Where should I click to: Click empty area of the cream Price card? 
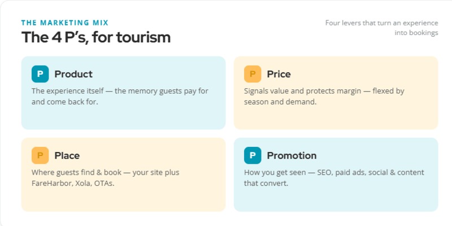[336, 118]
